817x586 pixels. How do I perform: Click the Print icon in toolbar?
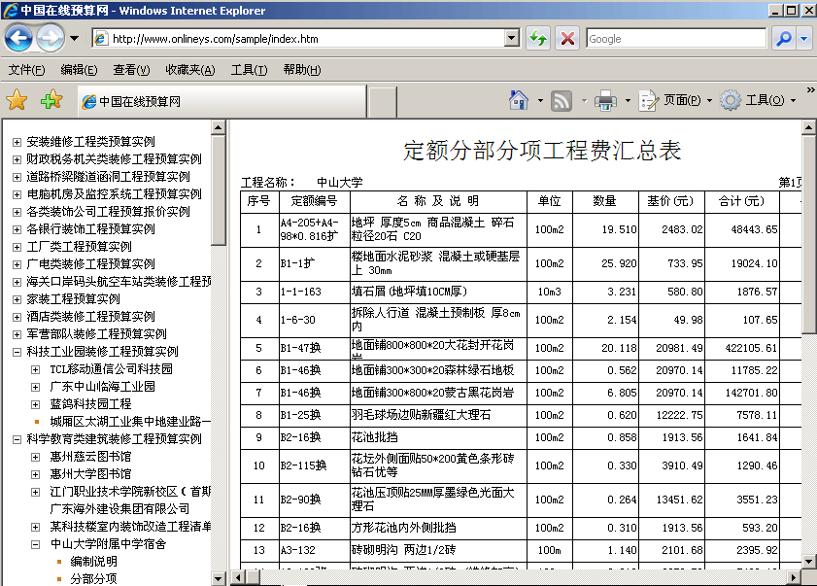605,101
